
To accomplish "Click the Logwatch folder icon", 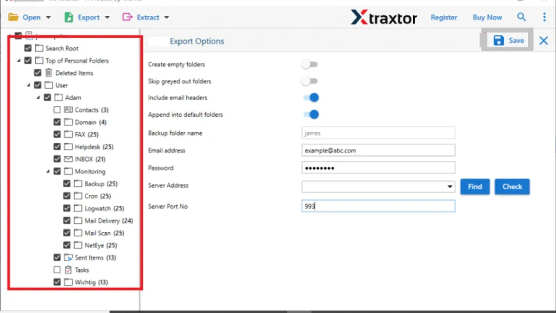I will tap(78, 208).
